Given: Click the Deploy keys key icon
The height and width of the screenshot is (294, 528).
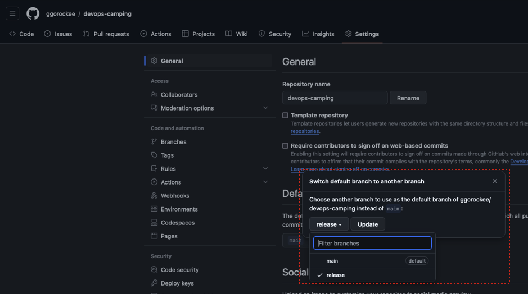Looking at the screenshot, I should pyautogui.click(x=154, y=283).
